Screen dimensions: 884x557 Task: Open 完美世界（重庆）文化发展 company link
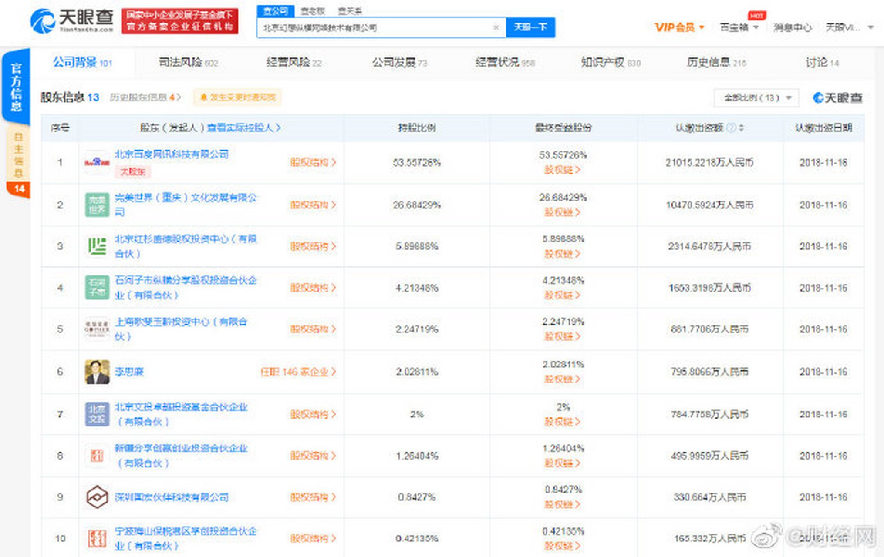pos(186,205)
